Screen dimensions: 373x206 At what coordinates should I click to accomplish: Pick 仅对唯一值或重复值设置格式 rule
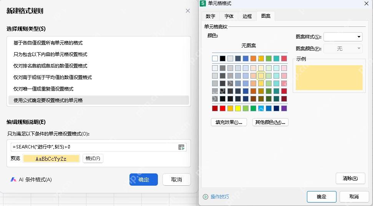(x=99, y=89)
